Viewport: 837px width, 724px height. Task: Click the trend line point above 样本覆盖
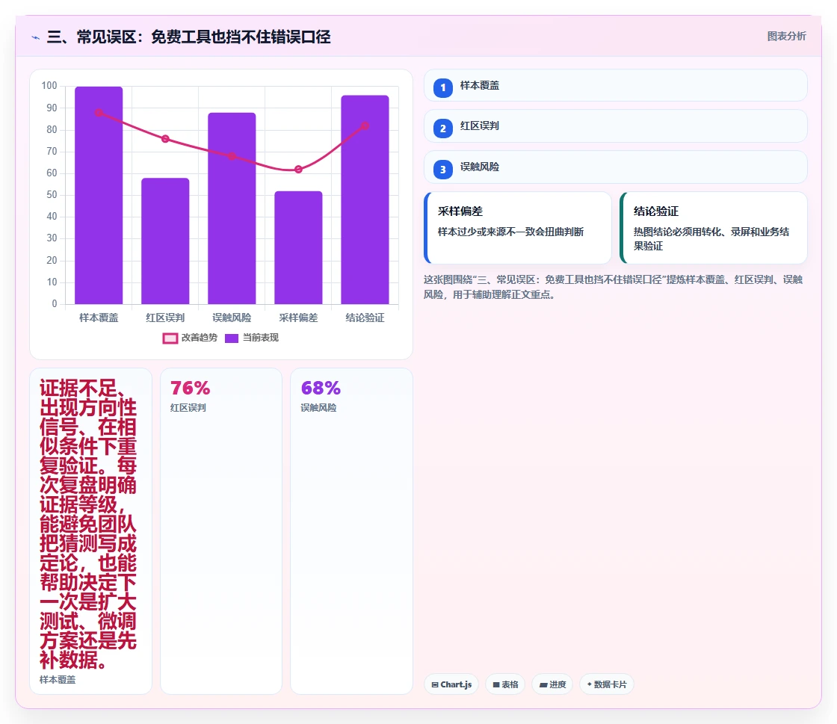pos(99,113)
